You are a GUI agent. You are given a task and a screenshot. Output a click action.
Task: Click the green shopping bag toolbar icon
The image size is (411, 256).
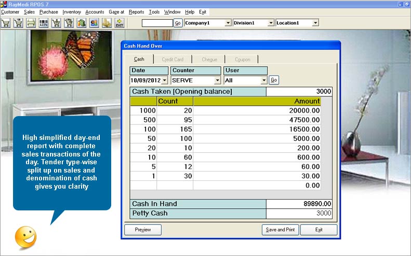pyautogui.click(x=81, y=23)
